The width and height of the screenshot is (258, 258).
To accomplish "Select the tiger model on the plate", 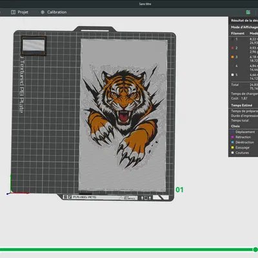I will pyautogui.click(x=123, y=115).
